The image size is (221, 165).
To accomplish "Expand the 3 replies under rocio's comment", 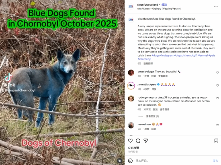I will [153, 116].
